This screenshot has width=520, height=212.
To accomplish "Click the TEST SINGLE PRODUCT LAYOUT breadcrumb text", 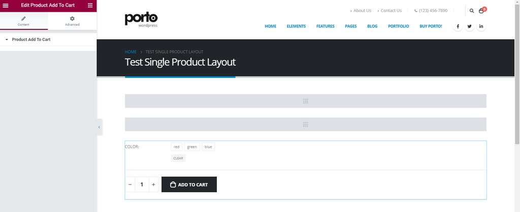I will click(x=175, y=52).
